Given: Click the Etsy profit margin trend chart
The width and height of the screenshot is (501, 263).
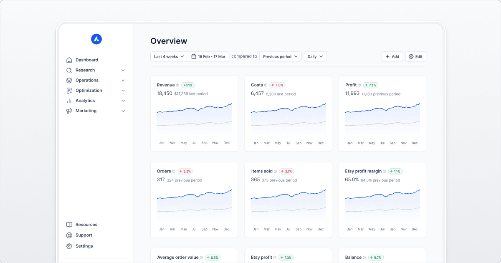Looking at the screenshot, I should (x=382, y=205).
